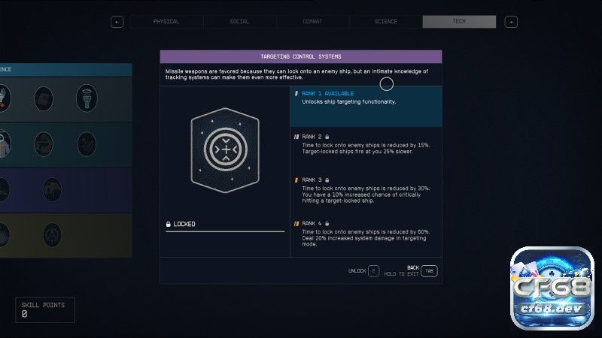Select the locked skill icon in purple row

coord(52,190)
